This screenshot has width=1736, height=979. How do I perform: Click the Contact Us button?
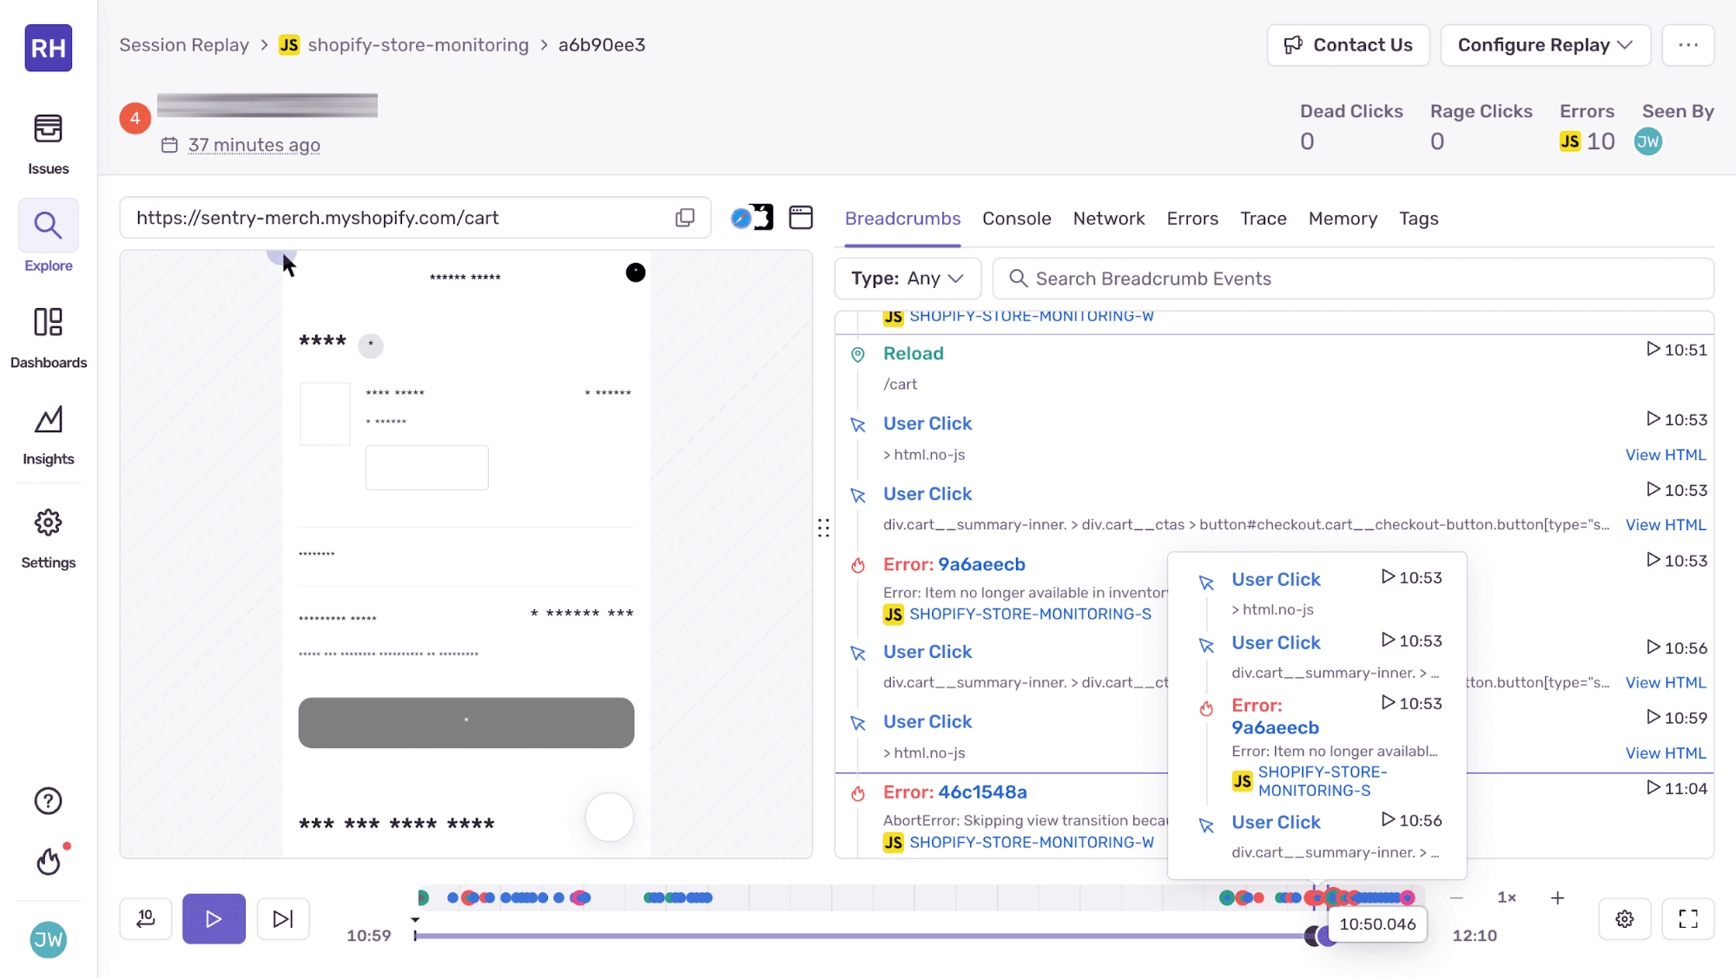tap(1348, 44)
